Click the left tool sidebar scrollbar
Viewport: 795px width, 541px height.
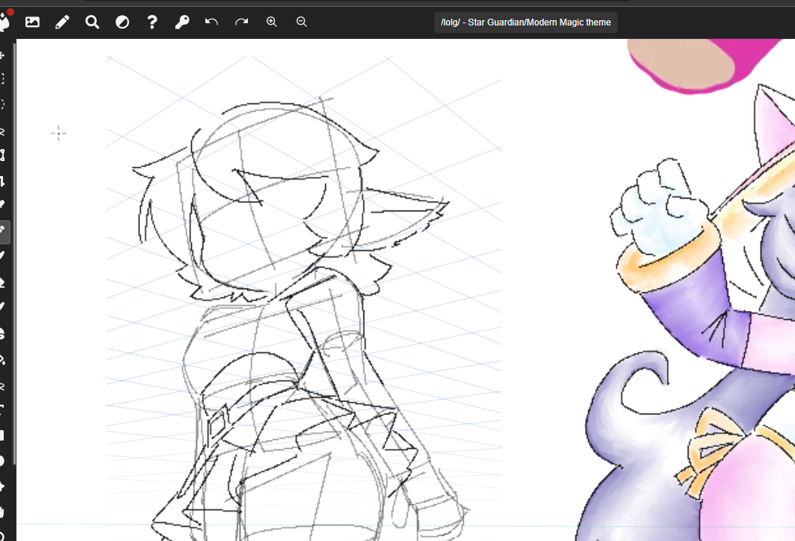tap(14, 253)
